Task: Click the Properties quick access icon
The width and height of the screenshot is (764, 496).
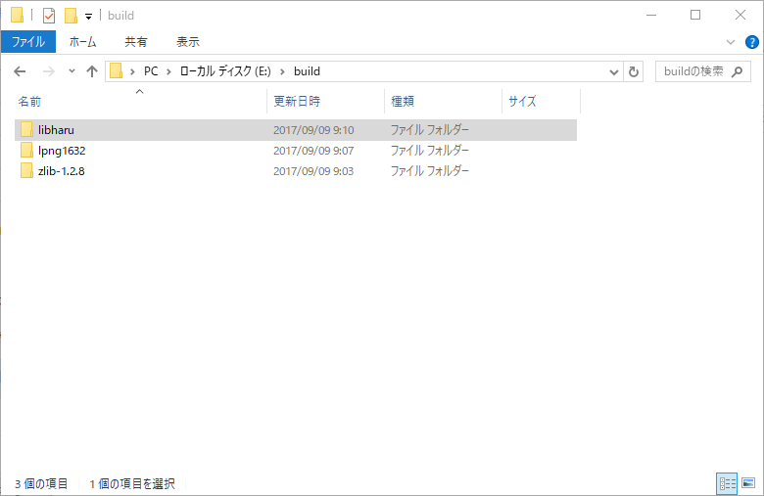Action: [49, 16]
